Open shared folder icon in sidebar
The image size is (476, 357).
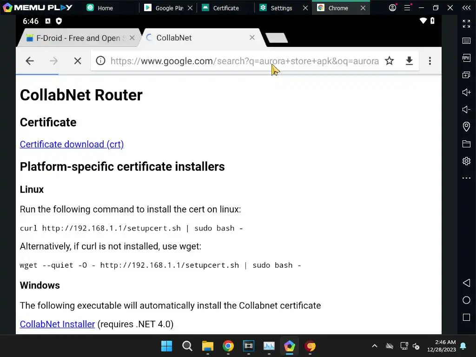pos(466,144)
